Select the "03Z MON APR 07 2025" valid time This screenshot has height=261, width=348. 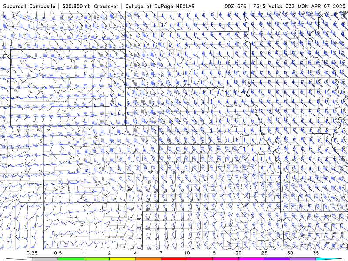click(315, 7)
